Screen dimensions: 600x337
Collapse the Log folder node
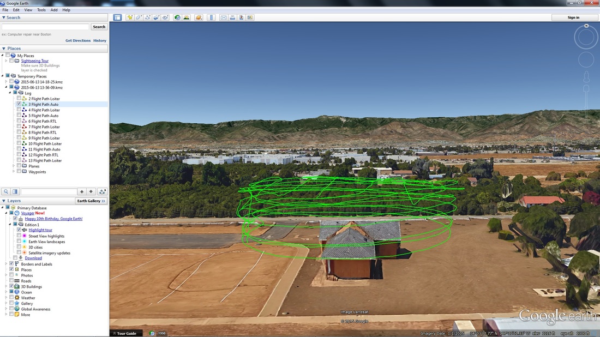(10, 93)
